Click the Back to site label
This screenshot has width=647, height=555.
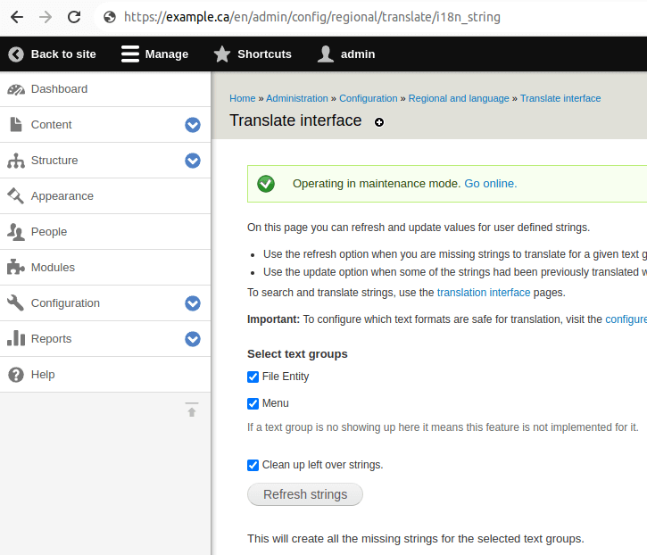pos(63,54)
